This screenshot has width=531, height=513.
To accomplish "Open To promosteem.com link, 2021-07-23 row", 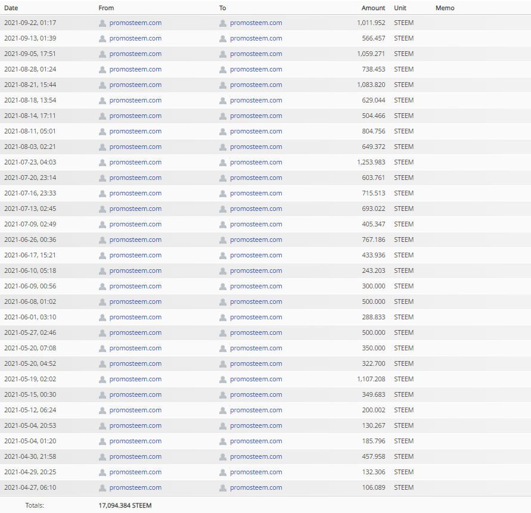I will (256, 162).
